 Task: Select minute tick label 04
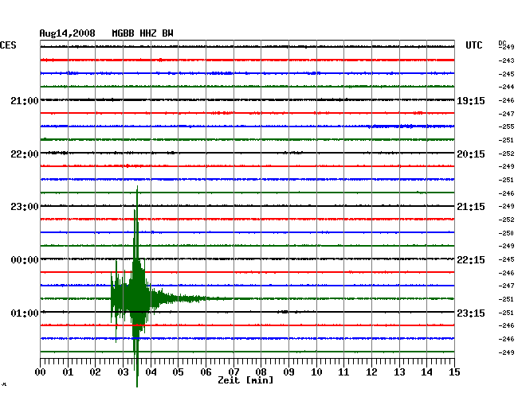151,372
